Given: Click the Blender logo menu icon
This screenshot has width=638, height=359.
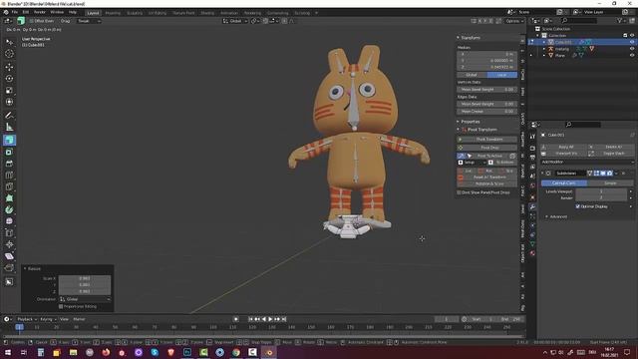Looking at the screenshot, I should click(x=6, y=12).
